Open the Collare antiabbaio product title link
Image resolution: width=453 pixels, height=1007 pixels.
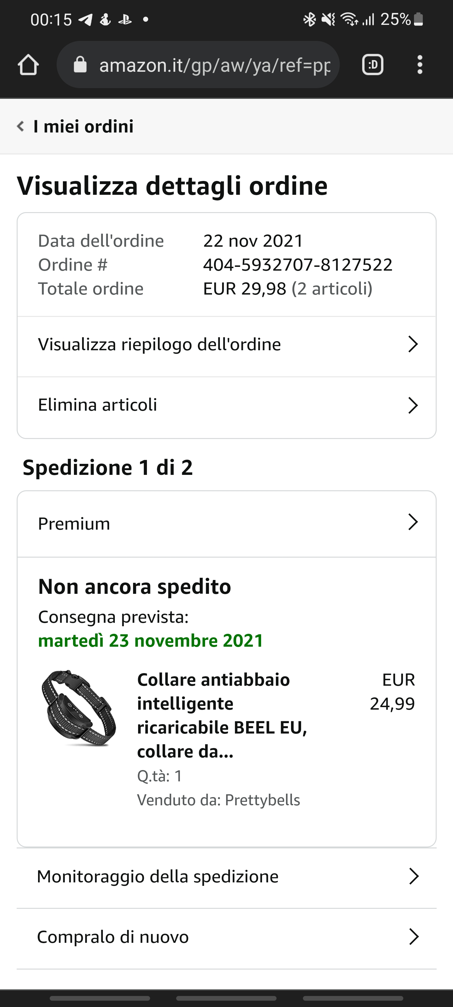222,715
